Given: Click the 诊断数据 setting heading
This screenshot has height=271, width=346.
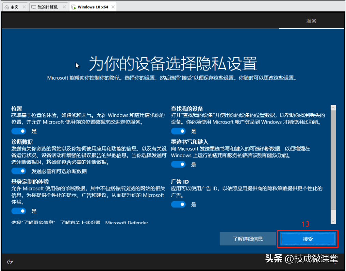Looking at the screenshot, I should pos(22,142).
